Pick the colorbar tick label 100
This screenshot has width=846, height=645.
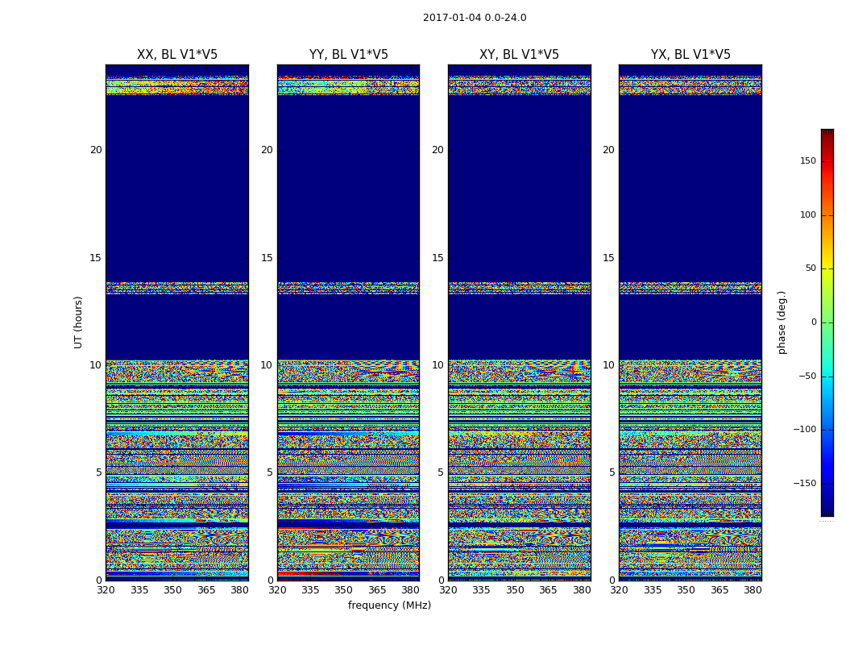(807, 214)
